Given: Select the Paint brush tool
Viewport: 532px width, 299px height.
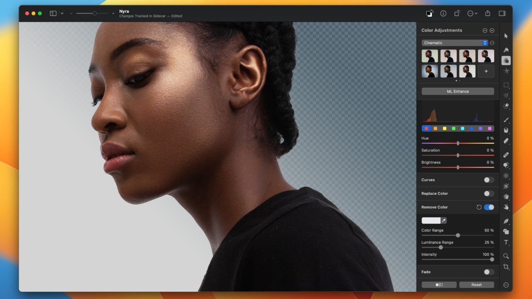Looking at the screenshot, I should click(x=506, y=120).
